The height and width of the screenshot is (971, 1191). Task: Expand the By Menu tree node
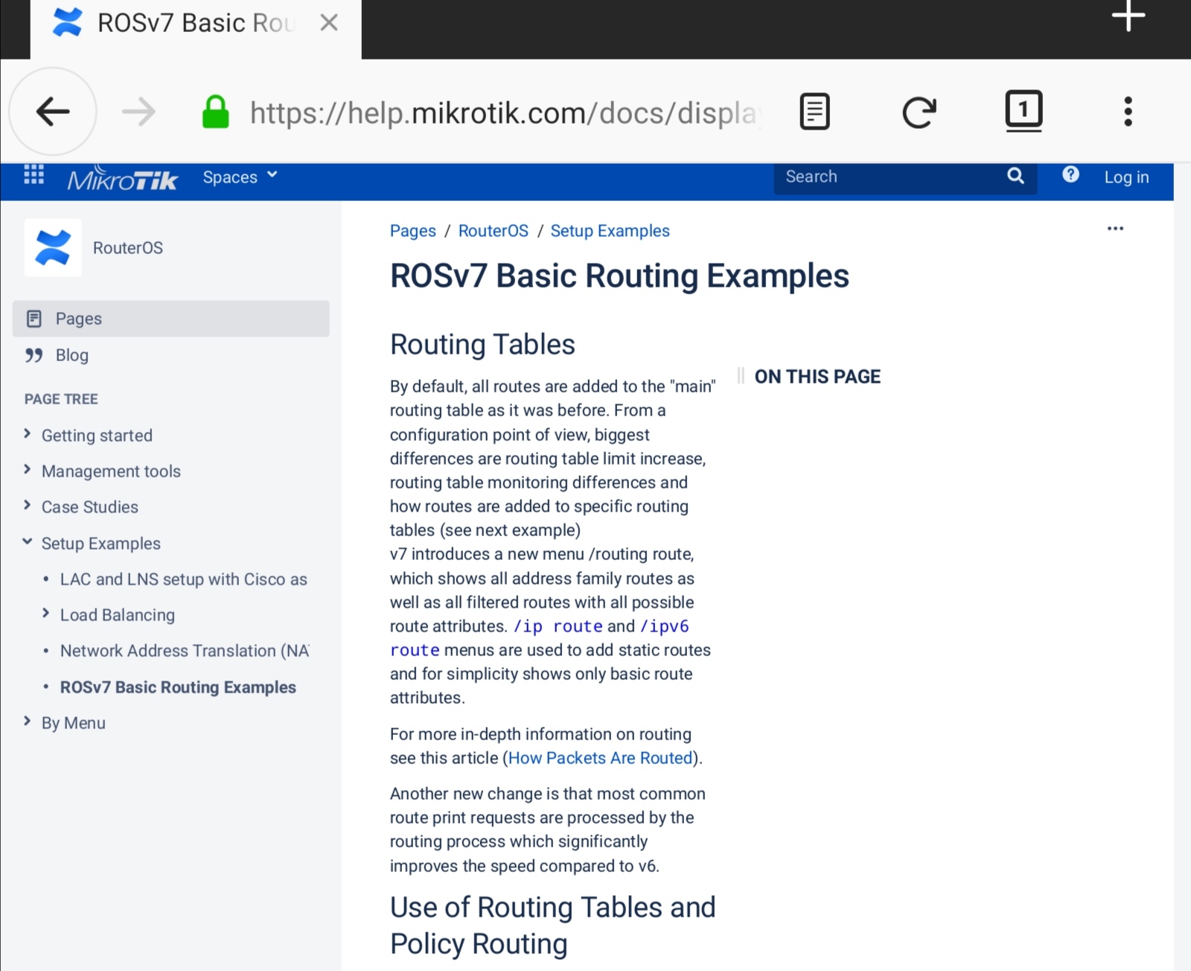point(28,722)
